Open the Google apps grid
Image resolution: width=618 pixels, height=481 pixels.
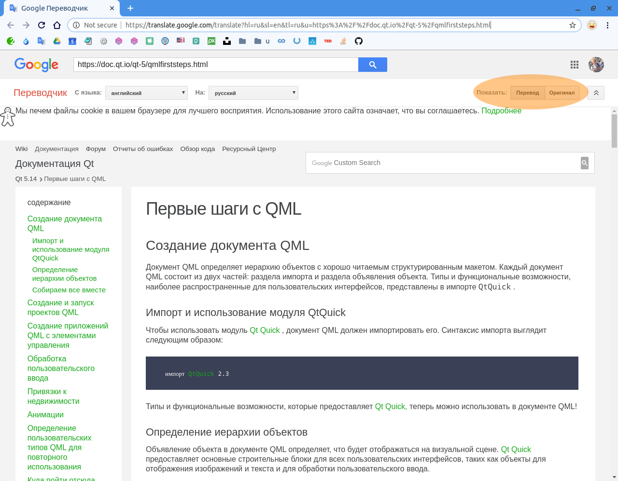(x=575, y=65)
